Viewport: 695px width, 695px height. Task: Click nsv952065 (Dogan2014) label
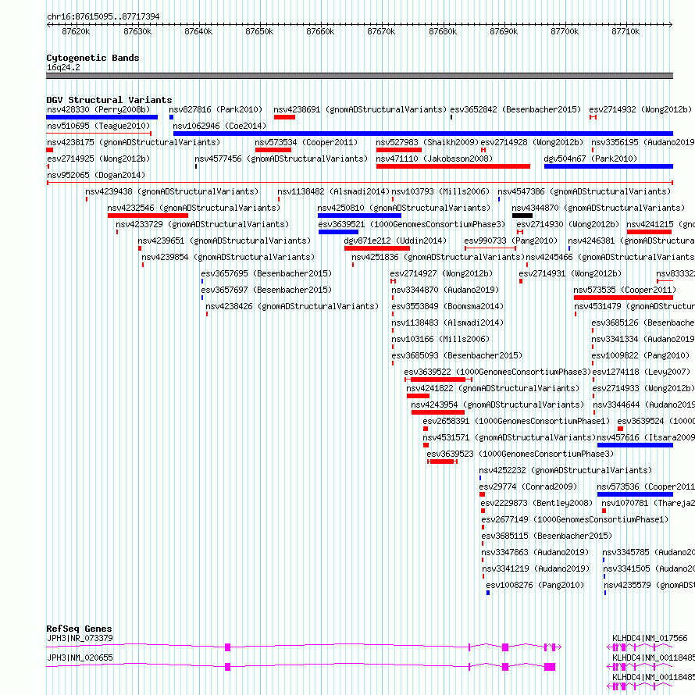[x=96, y=175]
